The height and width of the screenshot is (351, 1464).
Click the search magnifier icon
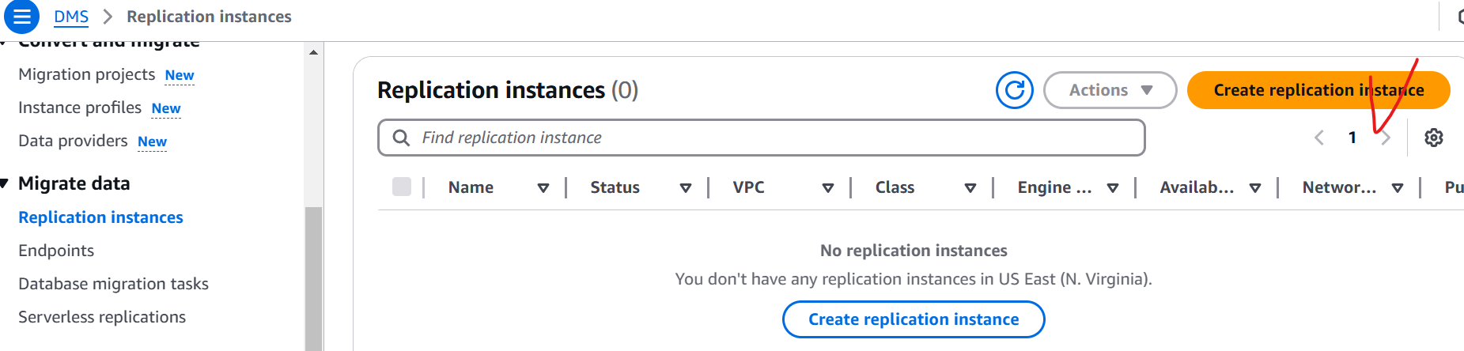pos(402,138)
